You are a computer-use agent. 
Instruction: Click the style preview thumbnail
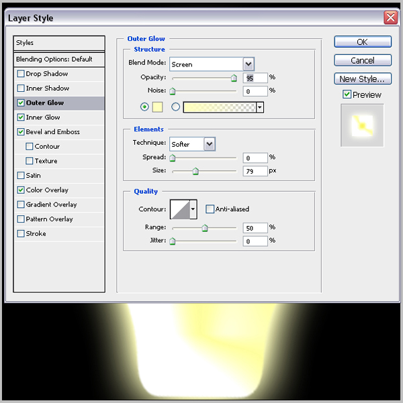tap(362, 125)
